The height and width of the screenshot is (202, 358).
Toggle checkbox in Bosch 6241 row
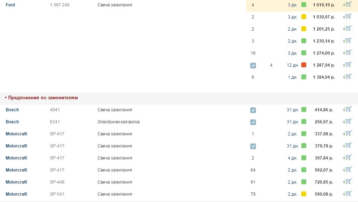(x=253, y=122)
